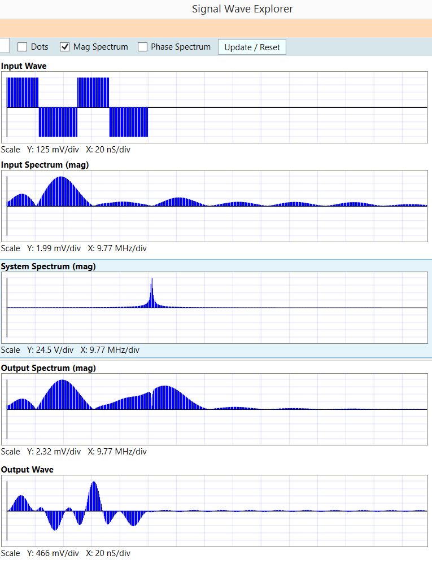Enable the Dots checkbox
The width and height of the screenshot is (432, 564).
[x=22, y=47]
